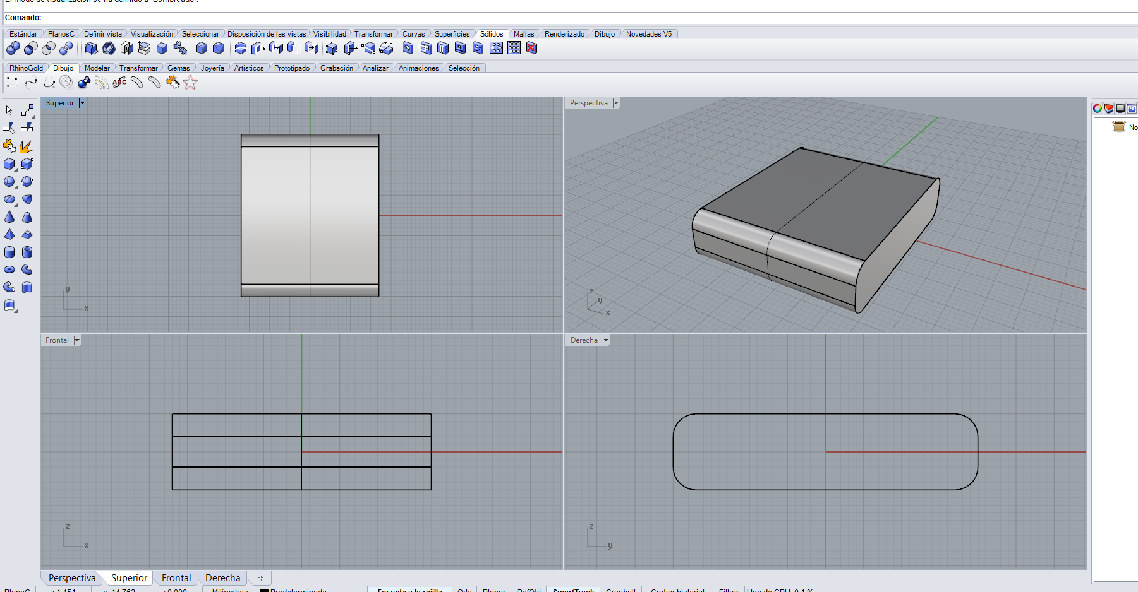Switch to the Mallas toolbar tab

click(524, 34)
